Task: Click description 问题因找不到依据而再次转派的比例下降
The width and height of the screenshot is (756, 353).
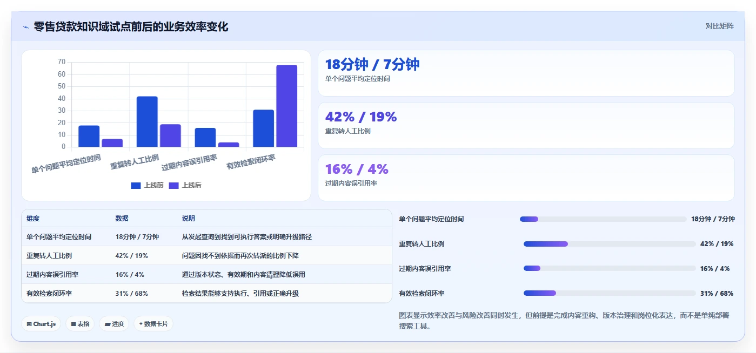Action: pos(240,256)
